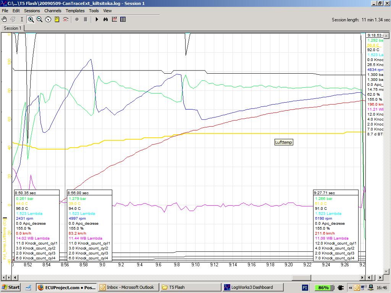Image resolution: width=391 pixels, height=293 pixels.
Task: Open the Templates menu
Action: (75, 11)
